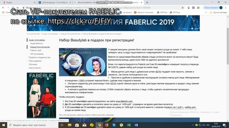Open Microsoft Store from taskbar
Viewport: 229px width, 128px height.
(x=77, y=125)
